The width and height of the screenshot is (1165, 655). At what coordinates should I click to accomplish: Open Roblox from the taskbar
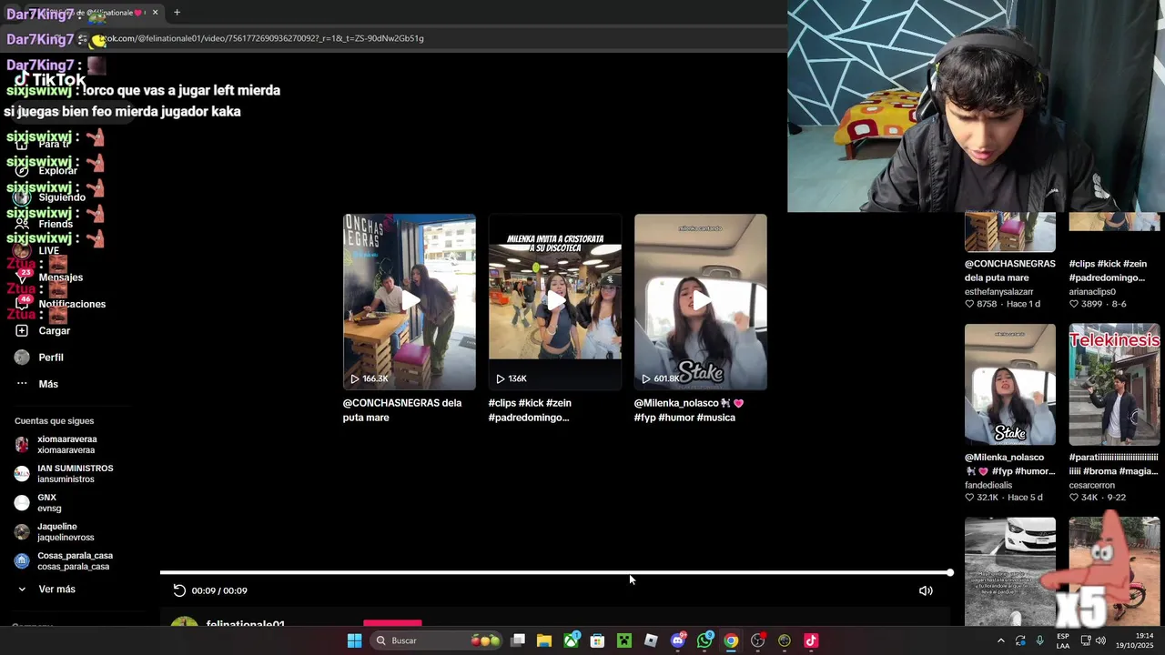click(x=651, y=640)
